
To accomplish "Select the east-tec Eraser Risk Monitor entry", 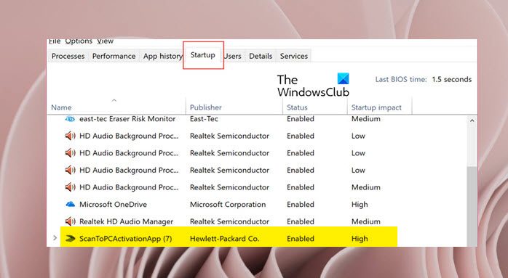I will (x=127, y=119).
